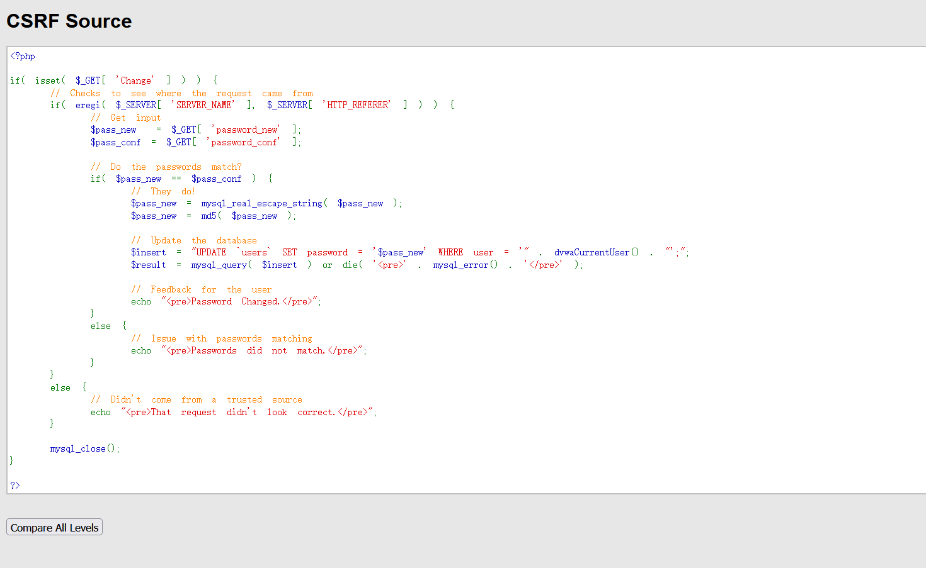Viewport: 926px width, 568px height.
Task: Click the 'HTTP_REFERER' string
Action: pyautogui.click(x=357, y=105)
